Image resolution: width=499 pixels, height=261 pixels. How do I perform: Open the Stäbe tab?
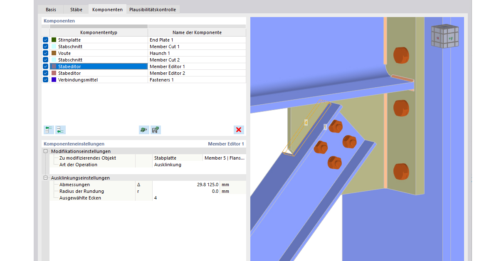tap(77, 10)
